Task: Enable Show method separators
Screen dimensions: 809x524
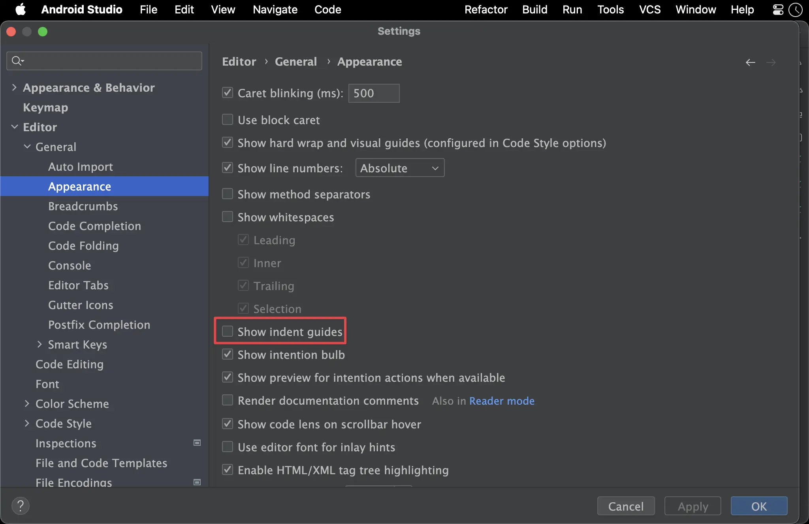Action: pos(228,194)
